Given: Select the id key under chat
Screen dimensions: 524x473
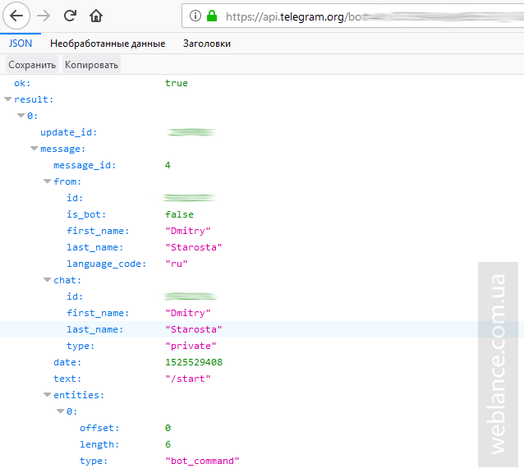Looking at the screenshot, I should pos(75,296).
